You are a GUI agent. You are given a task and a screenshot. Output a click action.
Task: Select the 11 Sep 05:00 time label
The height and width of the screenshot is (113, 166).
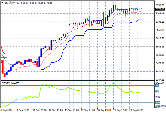(40, 110)
